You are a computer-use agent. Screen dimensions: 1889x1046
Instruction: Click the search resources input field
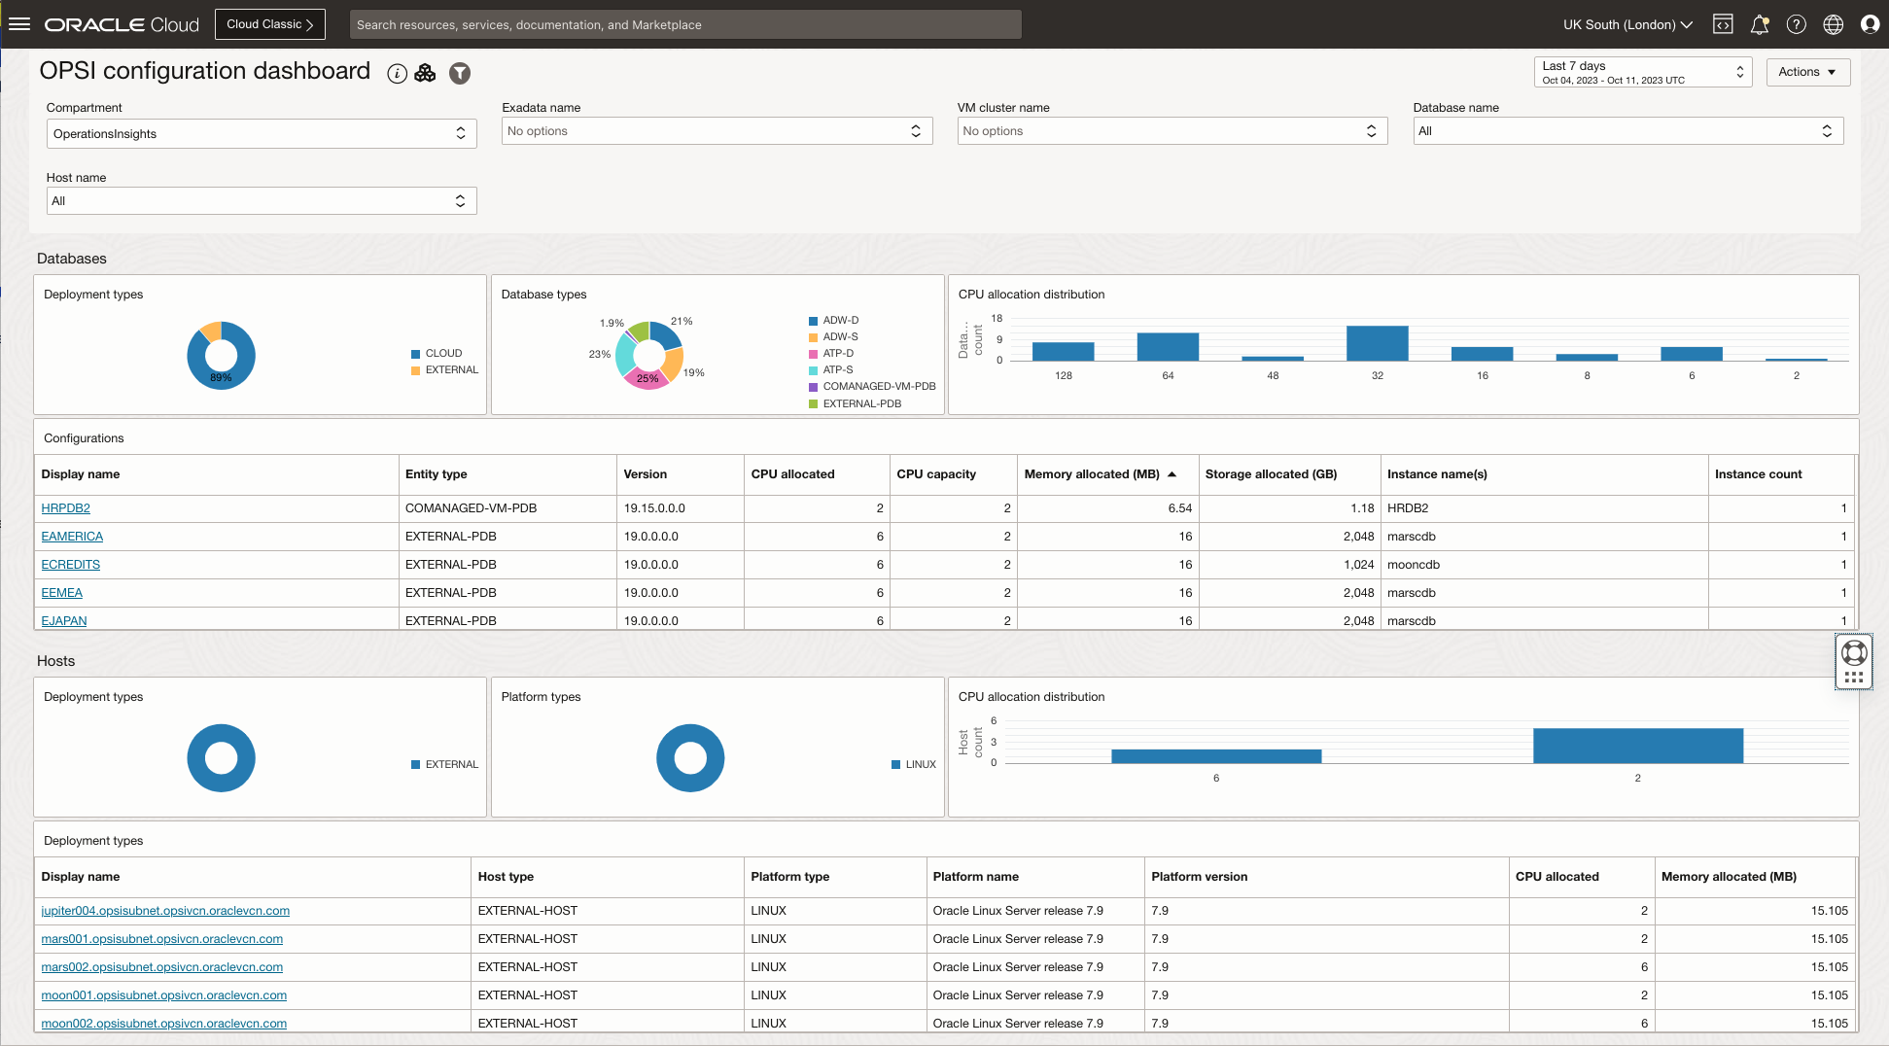click(x=684, y=24)
